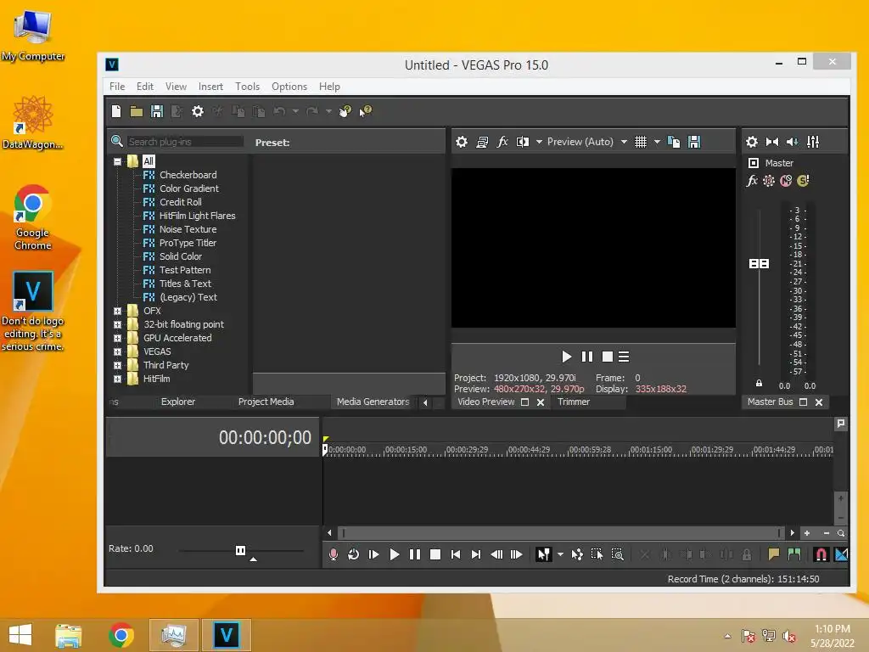Click Stop in the Video Preview window

[x=608, y=357]
